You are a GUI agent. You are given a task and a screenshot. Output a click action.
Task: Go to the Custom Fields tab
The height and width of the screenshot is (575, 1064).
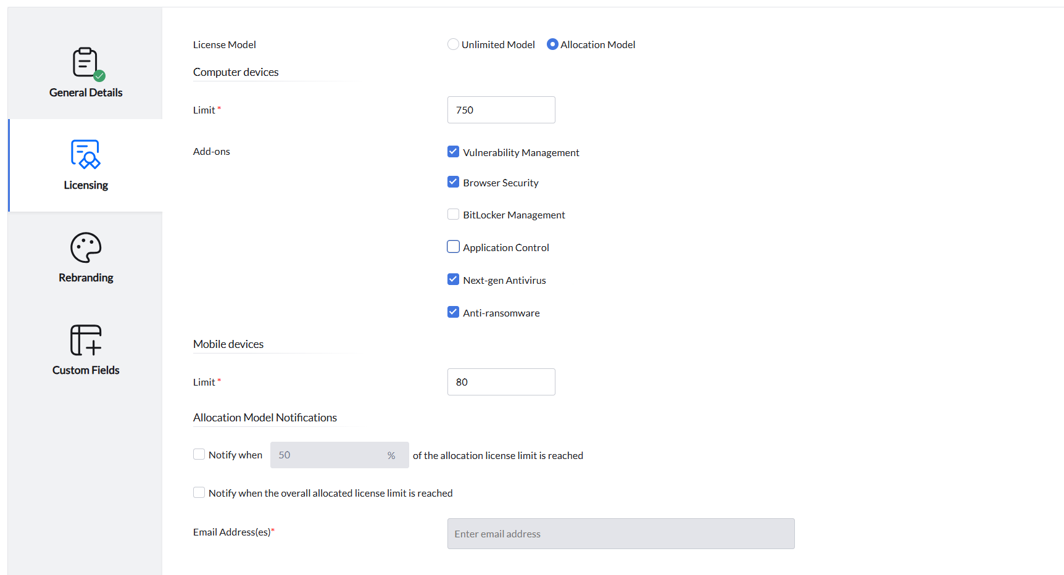coord(86,370)
